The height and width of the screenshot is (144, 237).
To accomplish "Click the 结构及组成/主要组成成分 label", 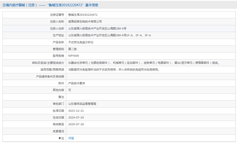I will (x=48, y=63).
